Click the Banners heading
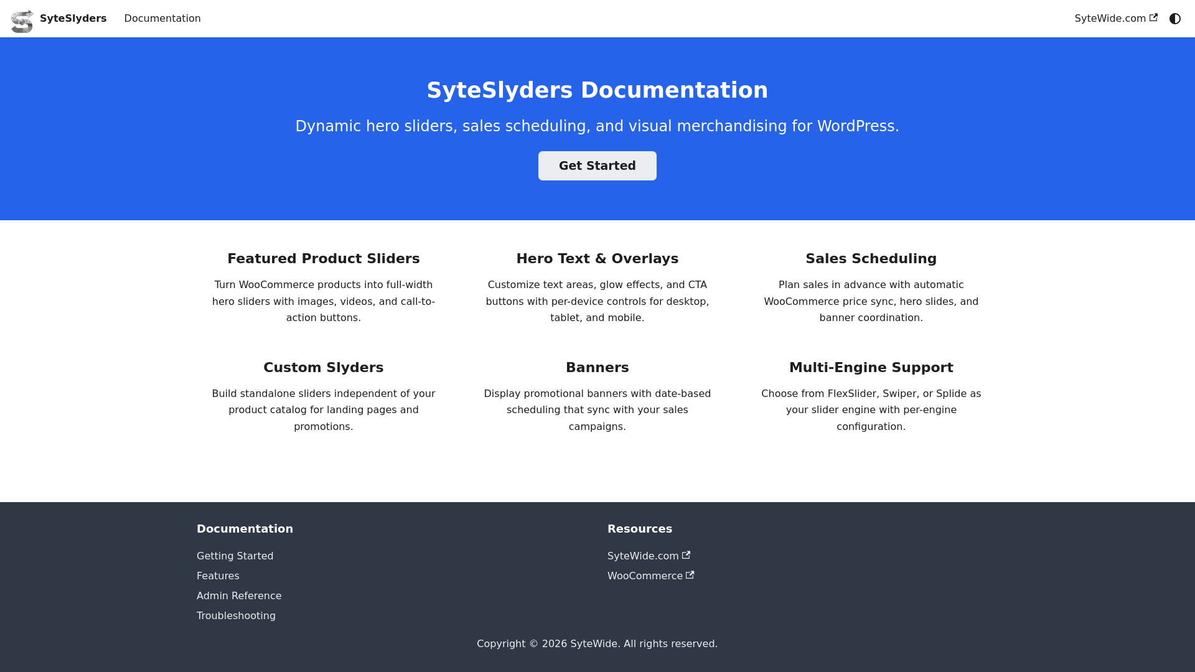 (x=597, y=368)
